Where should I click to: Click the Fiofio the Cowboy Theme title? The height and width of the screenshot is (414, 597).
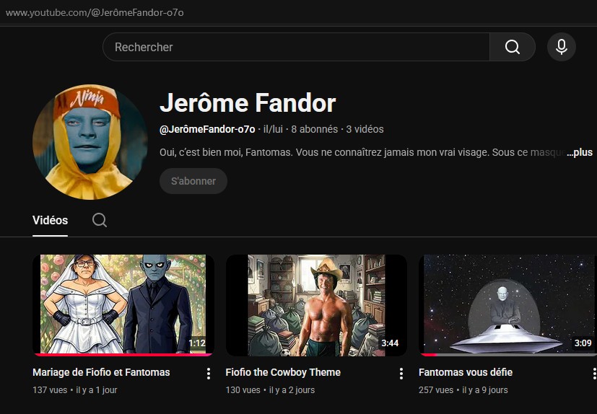[x=283, y=372]
